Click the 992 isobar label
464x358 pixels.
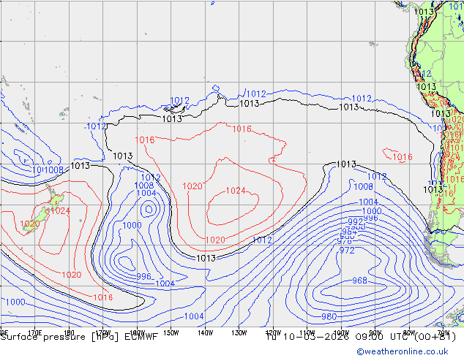coord(355,221)
